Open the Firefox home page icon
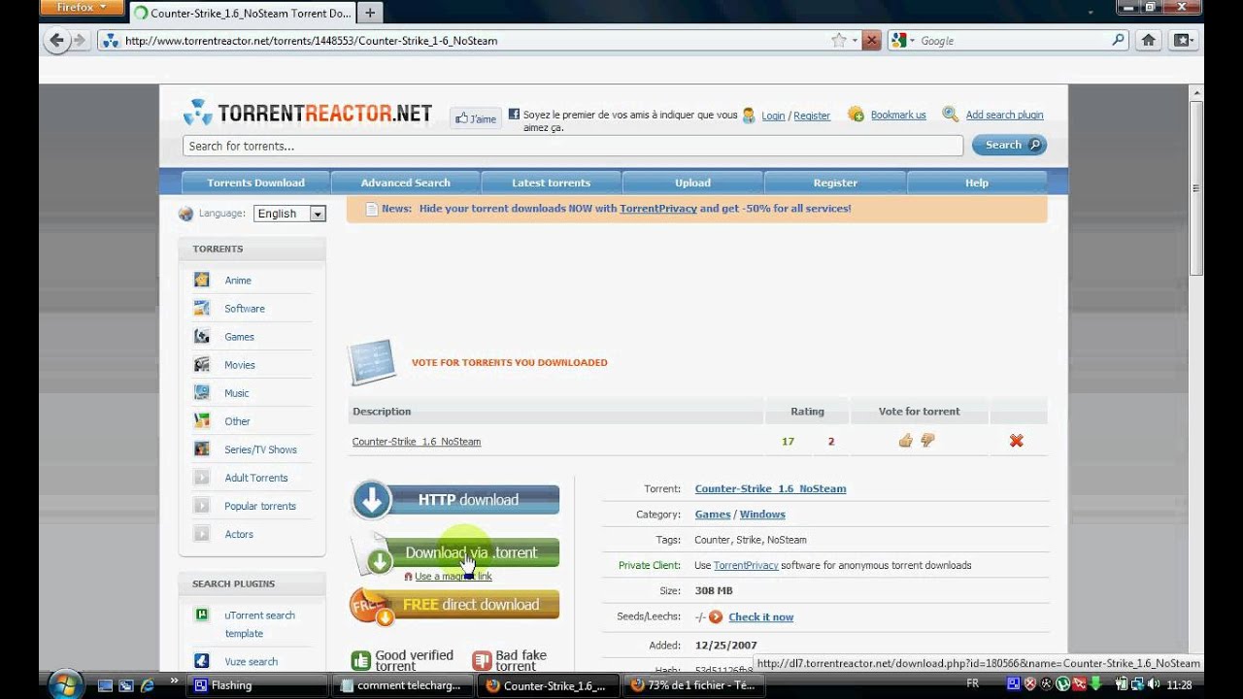The width and height of the screenshot is (1243, 699). point(1148,41)
